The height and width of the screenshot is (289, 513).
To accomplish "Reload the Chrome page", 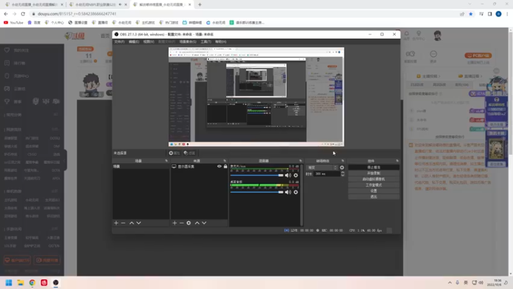I will coord(23,13).
